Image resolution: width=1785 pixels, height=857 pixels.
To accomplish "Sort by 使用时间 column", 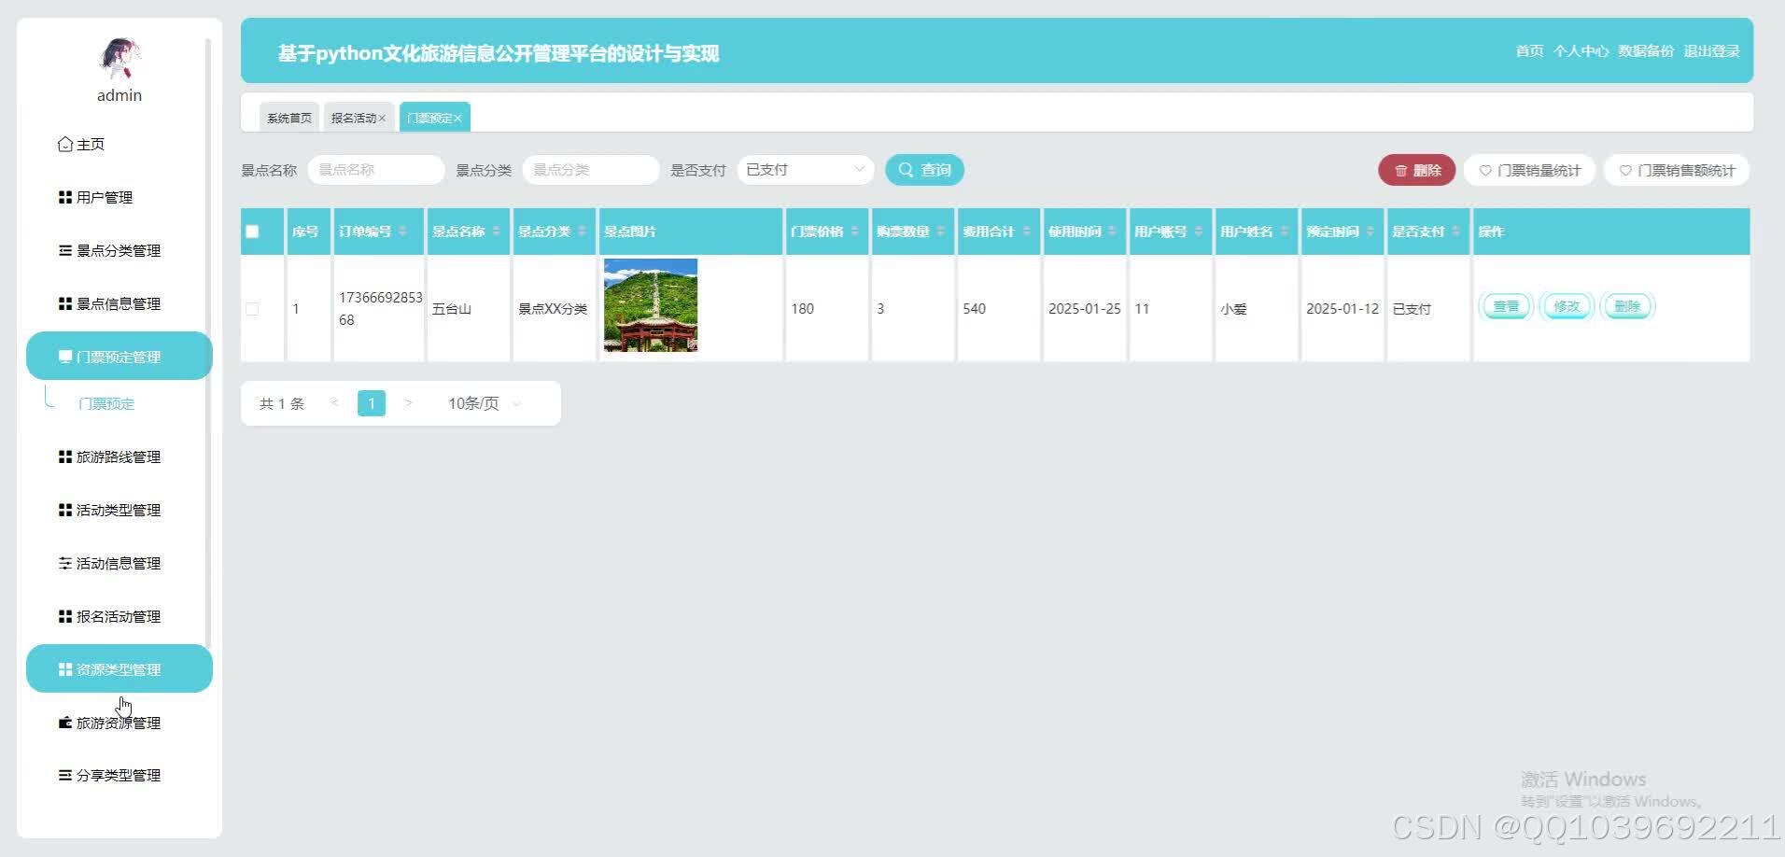I will click(1112, 232).
